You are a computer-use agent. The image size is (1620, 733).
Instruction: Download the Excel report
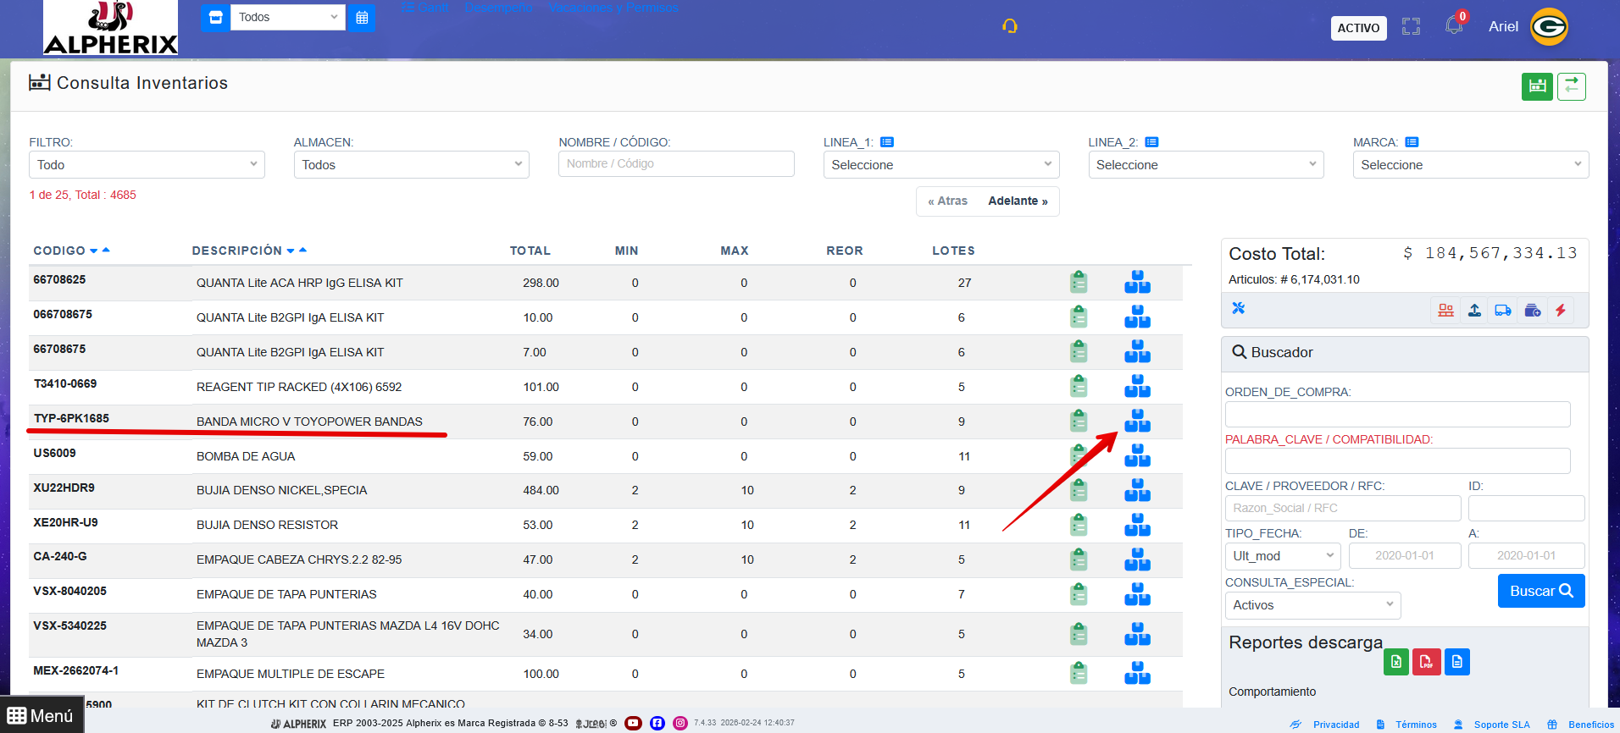pos(1396,662)
